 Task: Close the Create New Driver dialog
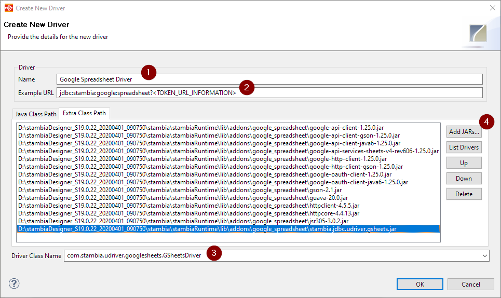[492, 8]
